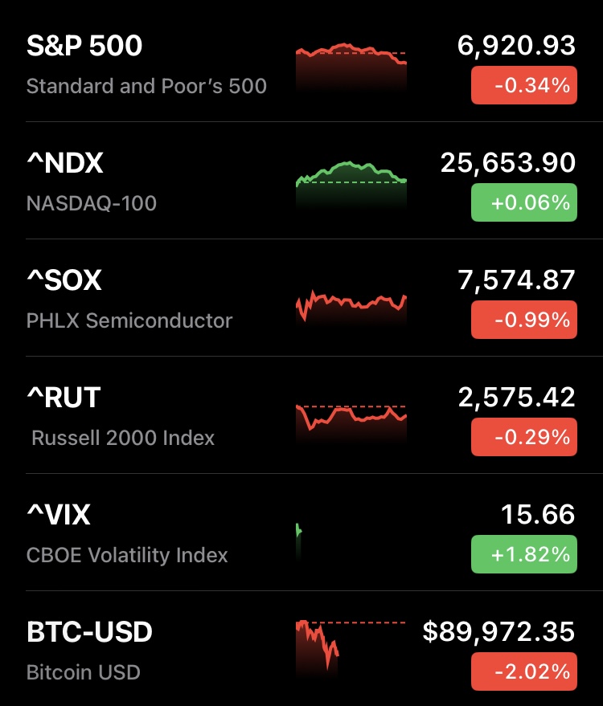Select the ^NDX ticker symbol
Viewport: 603px width, 706px height.
point(65,163)
